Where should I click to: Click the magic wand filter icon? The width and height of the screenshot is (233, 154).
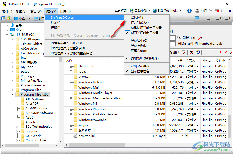coord(200,38)
